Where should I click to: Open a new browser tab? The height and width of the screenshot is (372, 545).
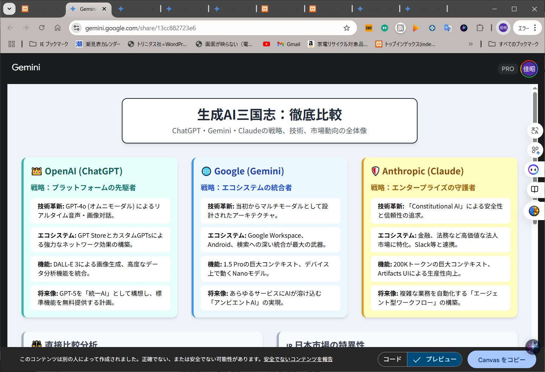455,9
